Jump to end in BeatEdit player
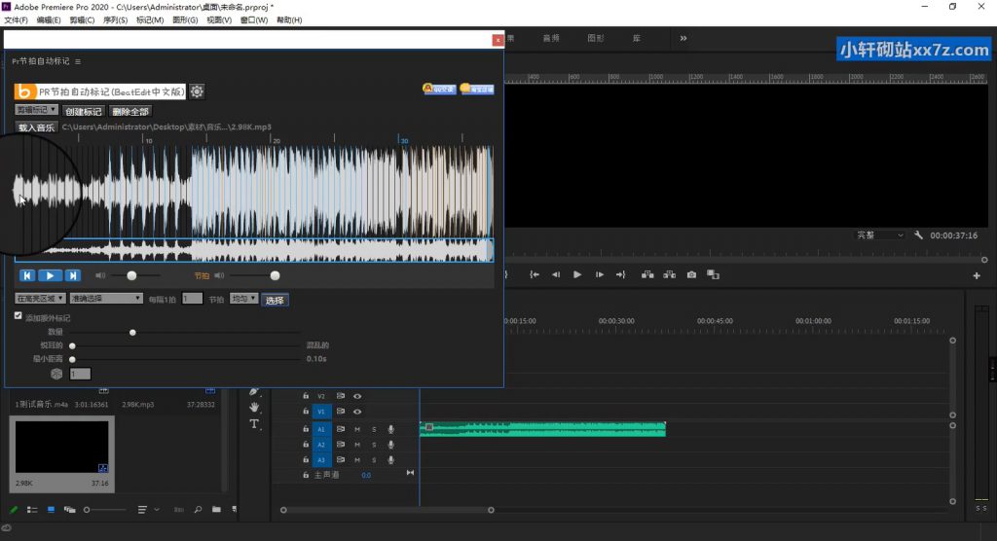The image size is (997, 541). click(72, 275)
